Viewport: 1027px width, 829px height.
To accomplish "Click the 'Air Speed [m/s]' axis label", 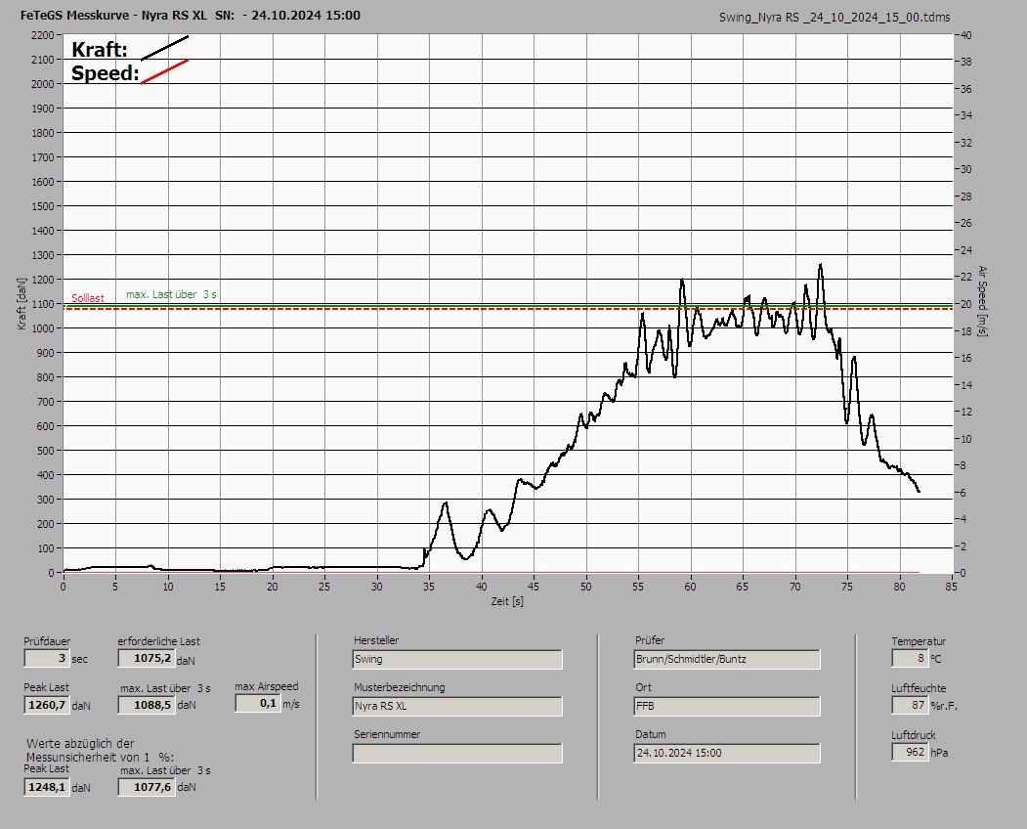I will tap(982, 301).
